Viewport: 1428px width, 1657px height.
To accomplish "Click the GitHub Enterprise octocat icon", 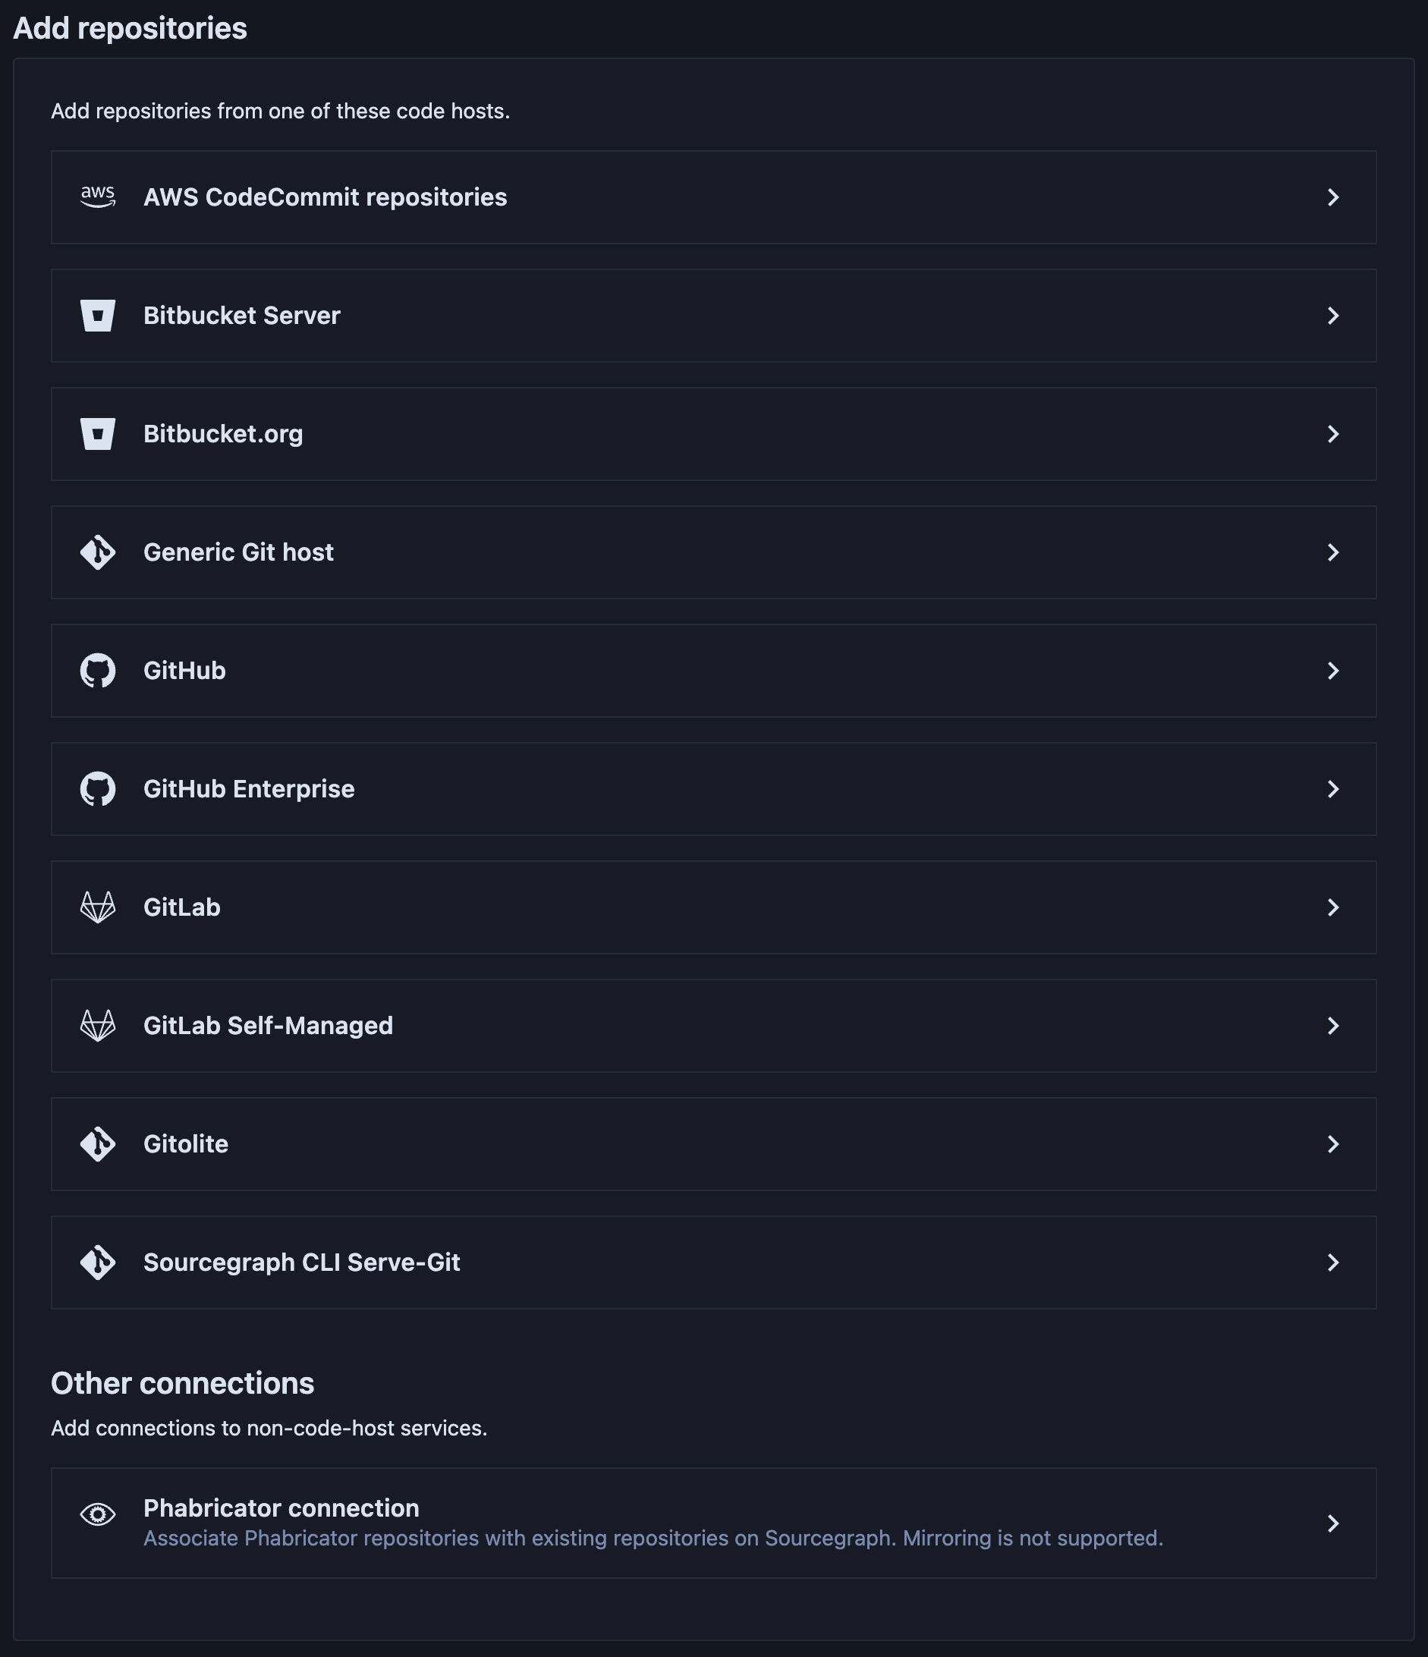I will point(98,789).
